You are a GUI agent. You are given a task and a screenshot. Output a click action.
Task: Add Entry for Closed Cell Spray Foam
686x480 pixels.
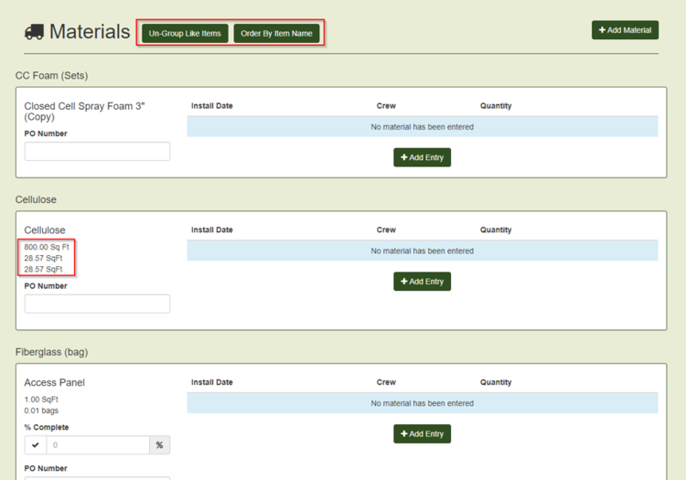coord(422,157)
